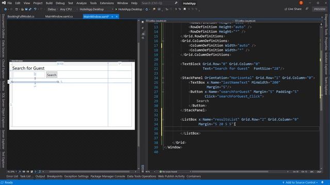330x185 pixels.
Task: Open the Analyze menu
Action: point(81,3)
